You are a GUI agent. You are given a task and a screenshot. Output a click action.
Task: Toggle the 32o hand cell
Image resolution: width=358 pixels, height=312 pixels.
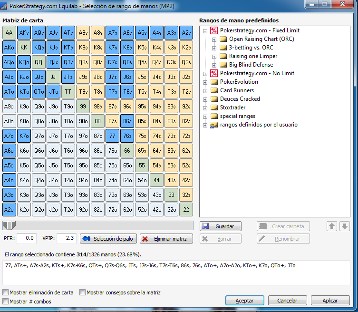tap(172, 210)
